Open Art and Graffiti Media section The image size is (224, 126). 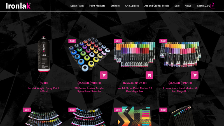click(157, 6)
